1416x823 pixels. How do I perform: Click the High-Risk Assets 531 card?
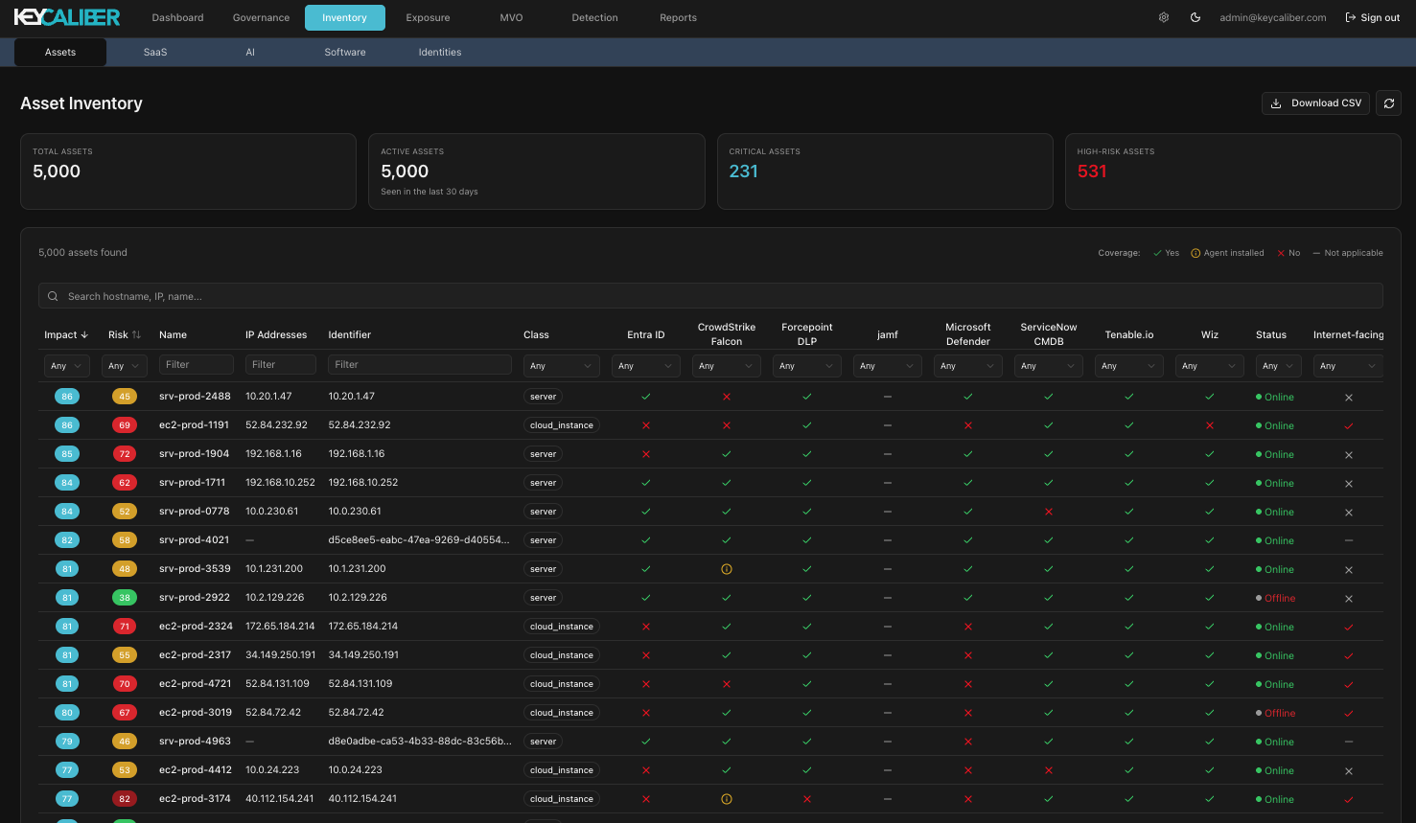click(1233, 171)
